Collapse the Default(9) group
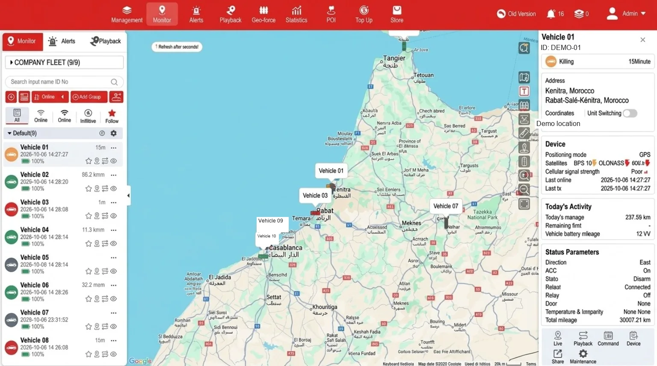The width and height of the screenshot is (657, 366). 9,133
